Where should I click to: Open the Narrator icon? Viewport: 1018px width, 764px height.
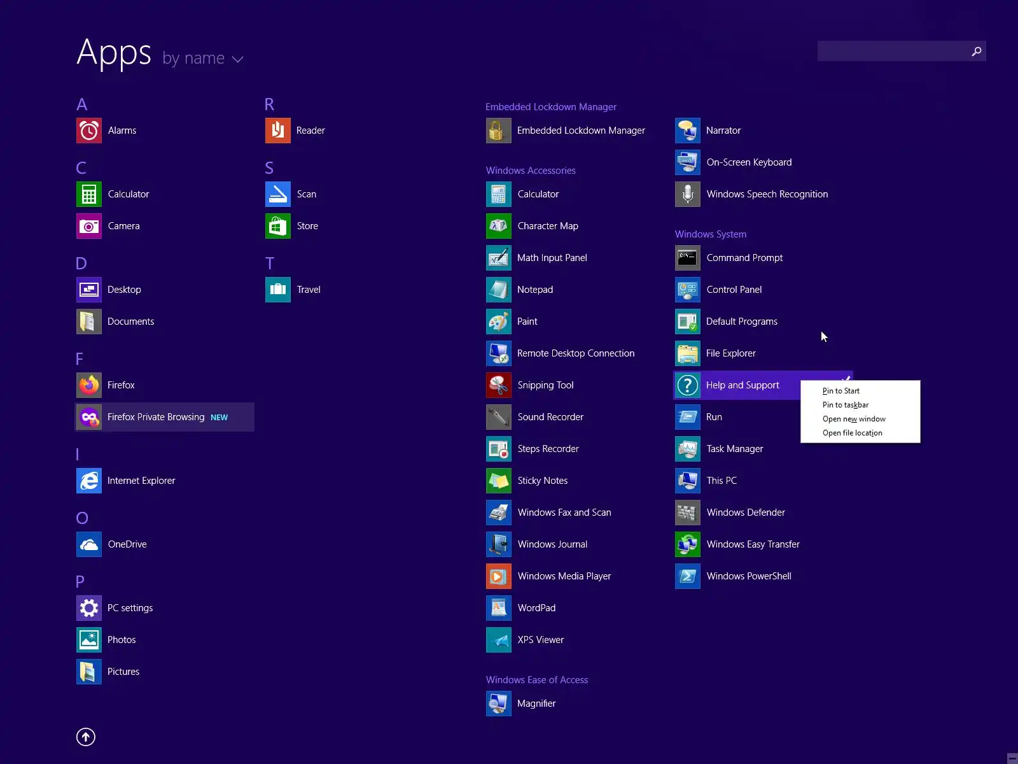pos(688,131)
